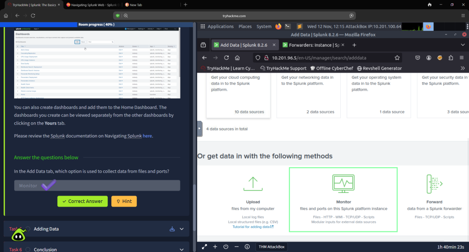The width and height of the screenshot is (469, 252).
Task: Launch Firefox from the AttackBox top panel
Action: 278,27
